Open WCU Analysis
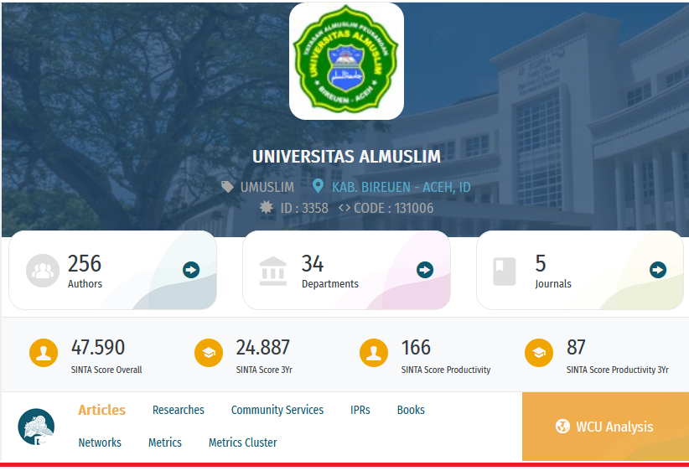Image resolution: width=689 pixels, height=471 pixels. (x=605, y=427)
